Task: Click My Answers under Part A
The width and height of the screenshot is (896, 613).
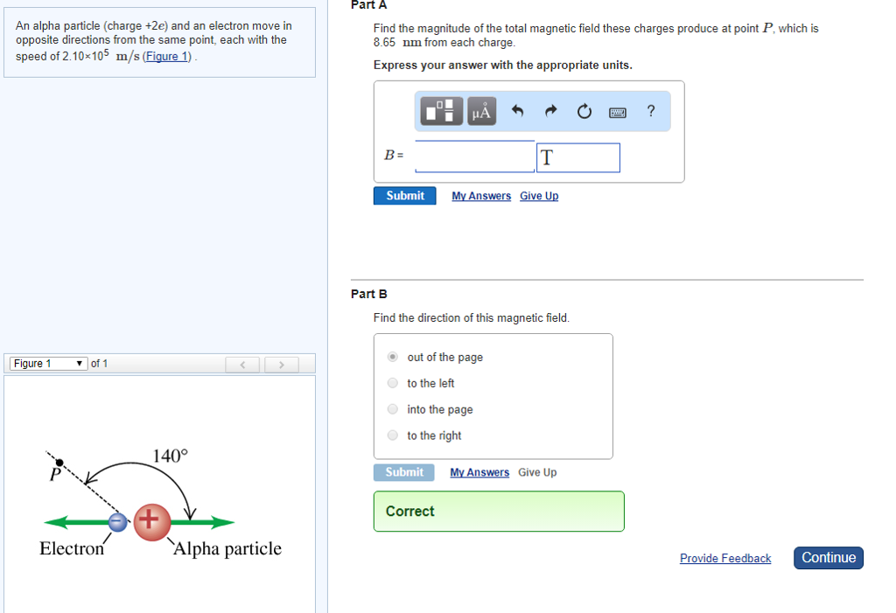Action: (480, 195)
